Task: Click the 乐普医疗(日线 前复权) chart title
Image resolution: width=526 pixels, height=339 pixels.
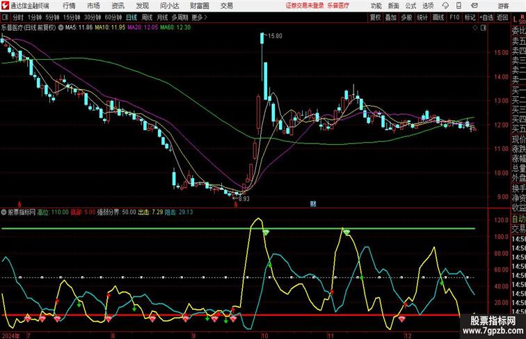Action: pyautogui.click(x=29, y=28)
